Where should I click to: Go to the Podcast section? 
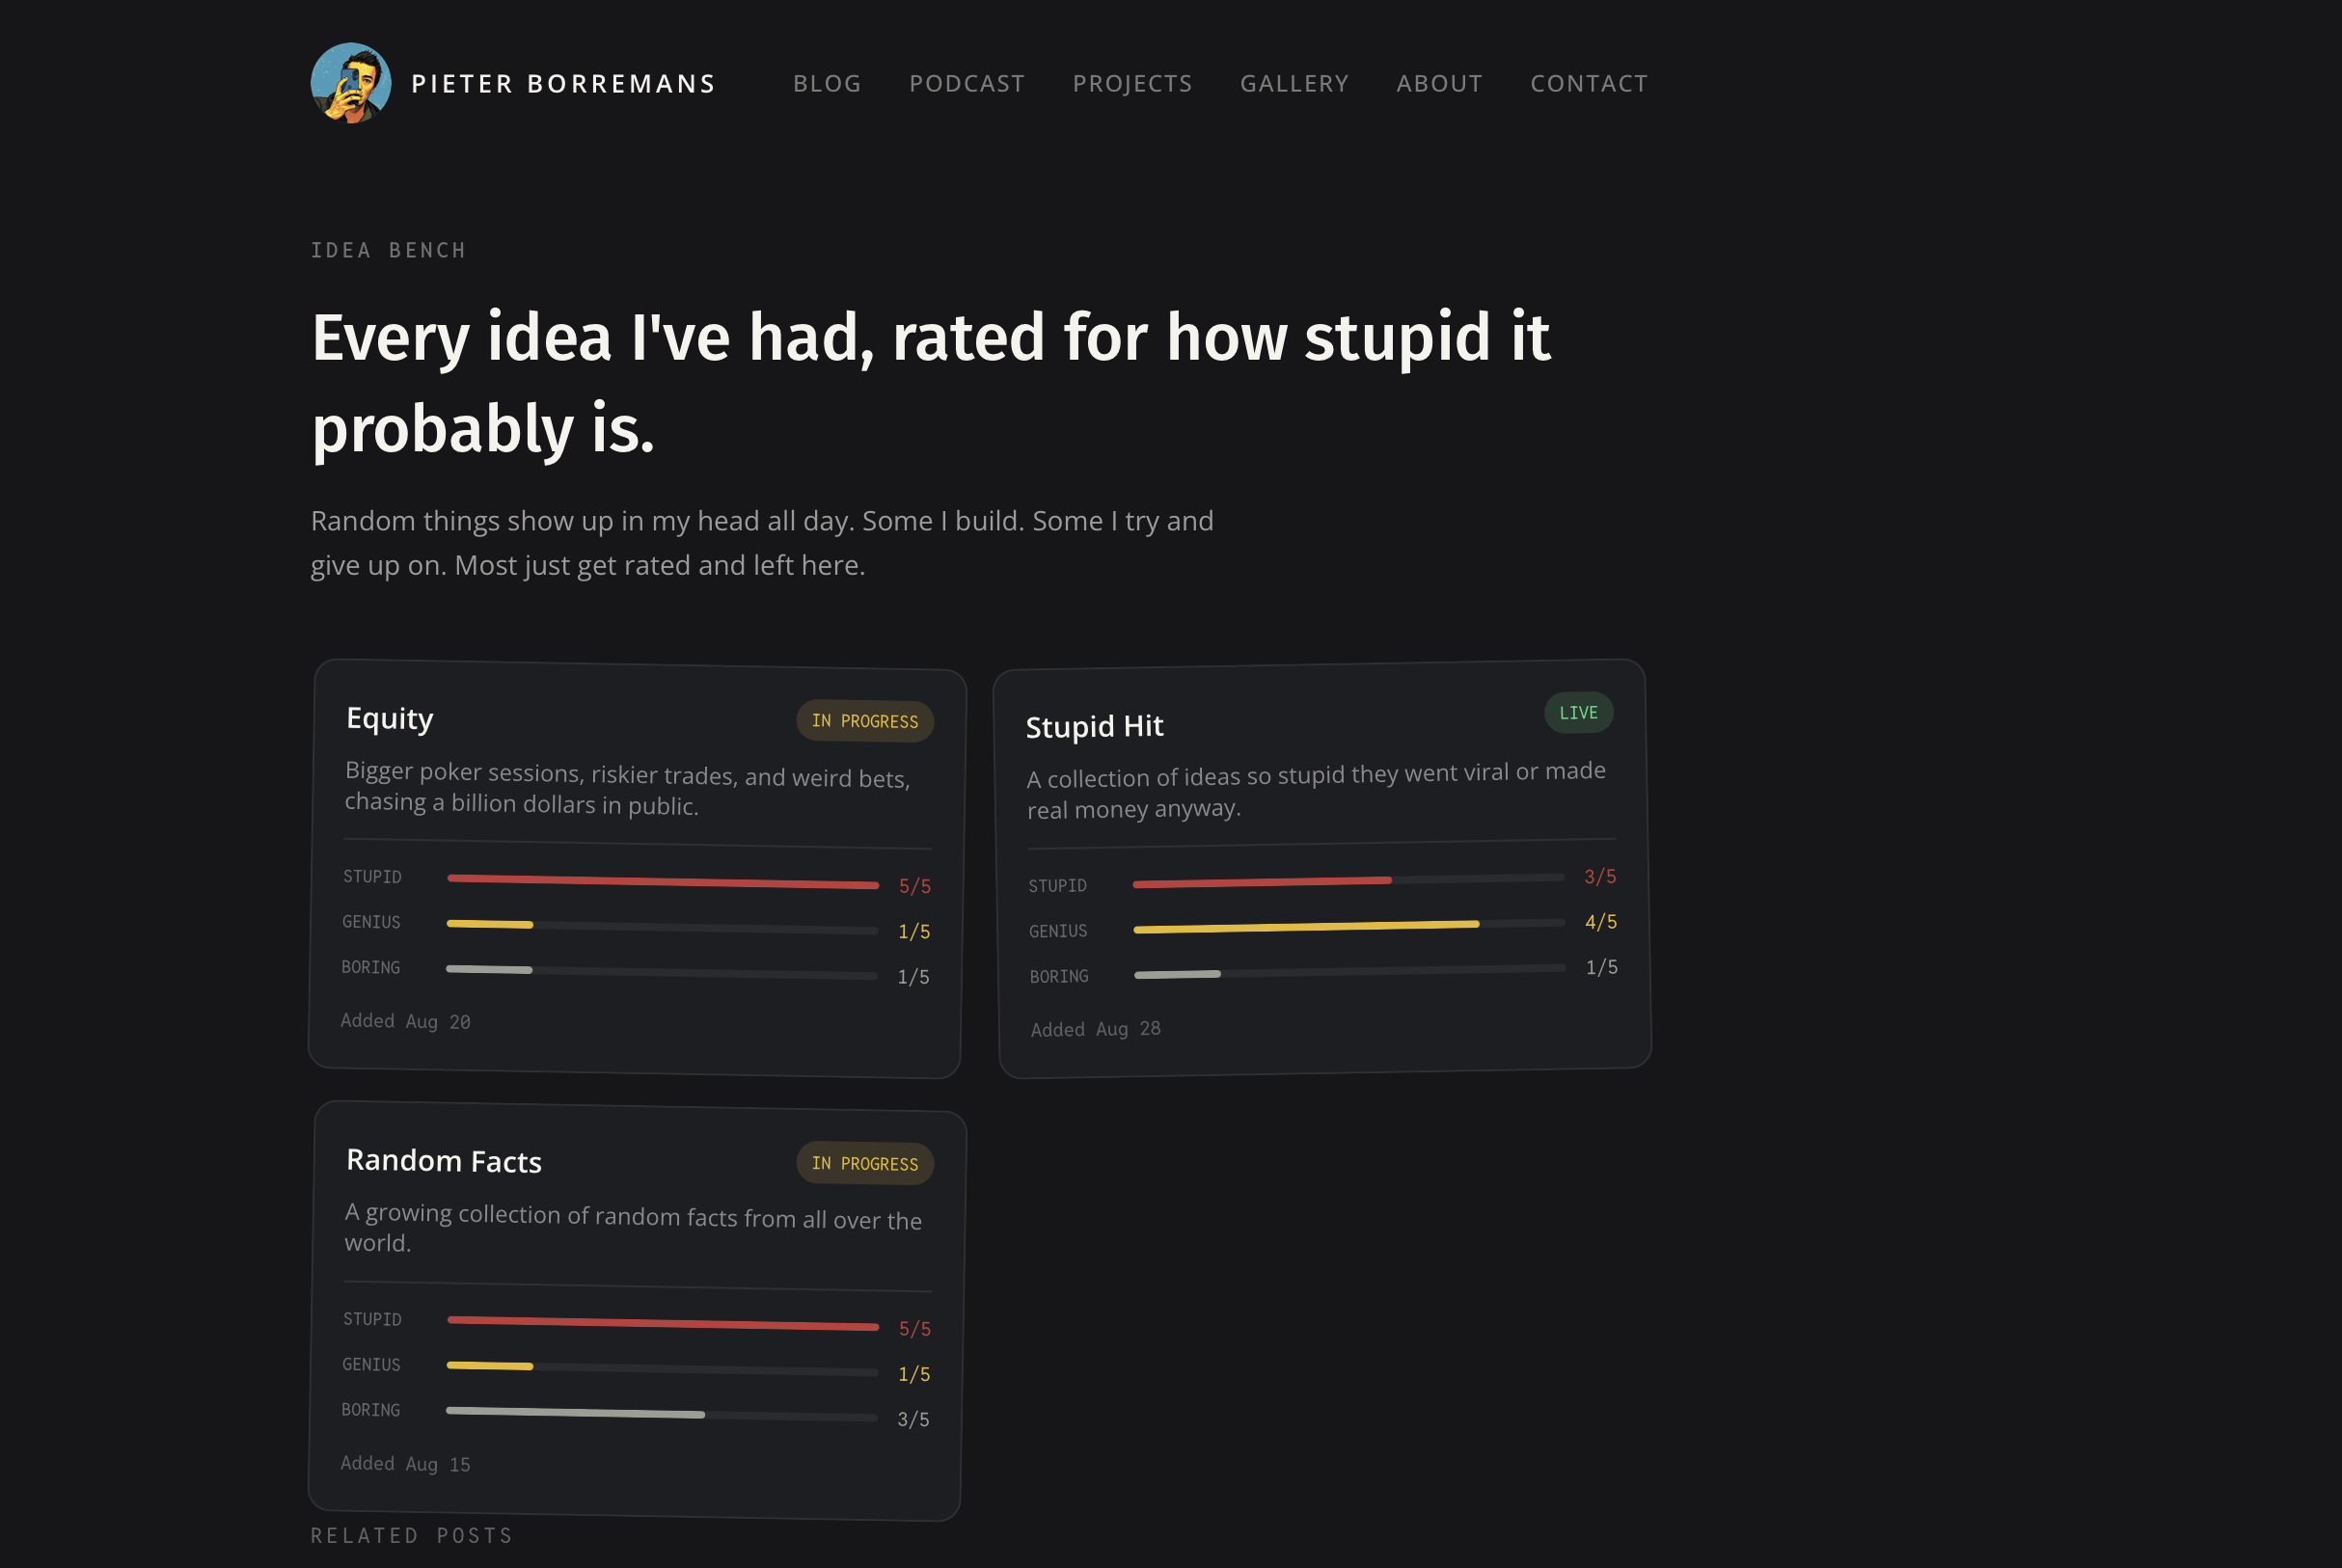tap(967, 83)
